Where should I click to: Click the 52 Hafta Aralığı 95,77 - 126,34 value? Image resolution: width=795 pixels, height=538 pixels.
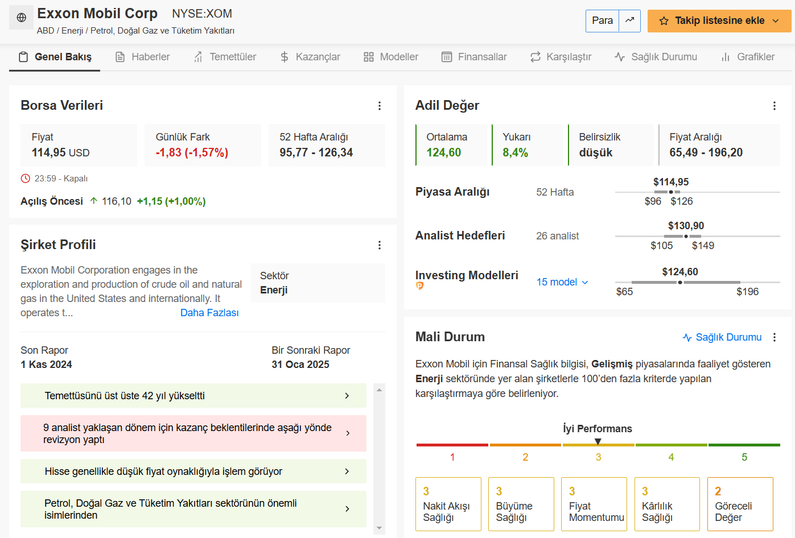point(316,152)
